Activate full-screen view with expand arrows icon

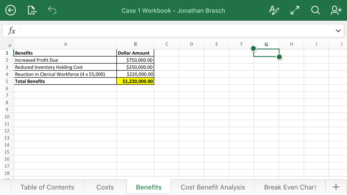coord(294,10)
